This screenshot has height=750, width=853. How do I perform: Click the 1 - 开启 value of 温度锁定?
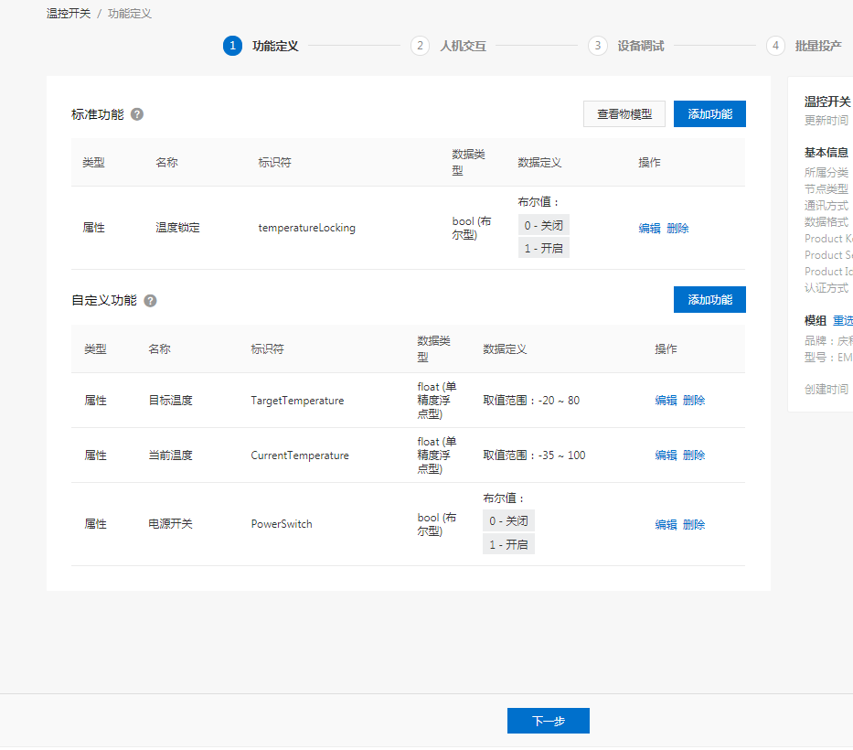click(x=543, y=248)
